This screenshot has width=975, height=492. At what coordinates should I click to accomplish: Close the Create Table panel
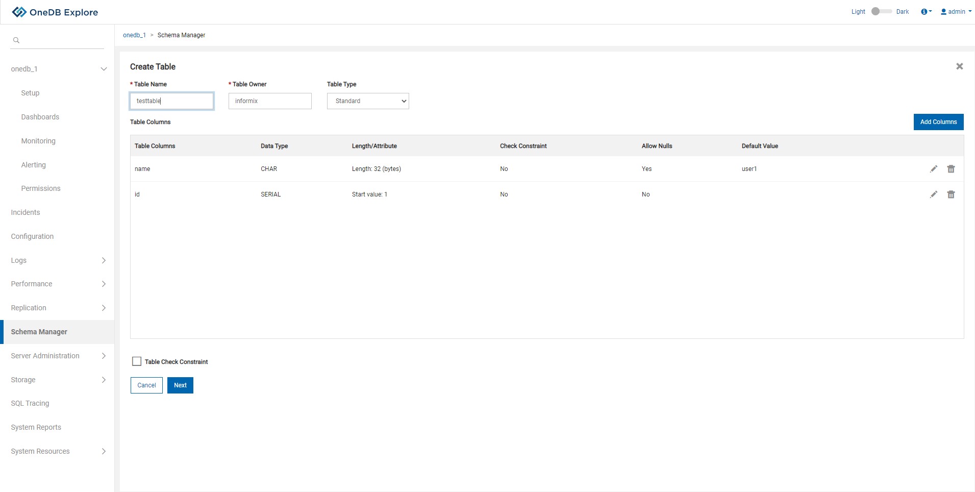(959, 66)
